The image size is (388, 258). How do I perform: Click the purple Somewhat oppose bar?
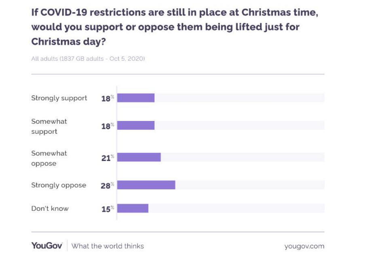tap(139, 157)
